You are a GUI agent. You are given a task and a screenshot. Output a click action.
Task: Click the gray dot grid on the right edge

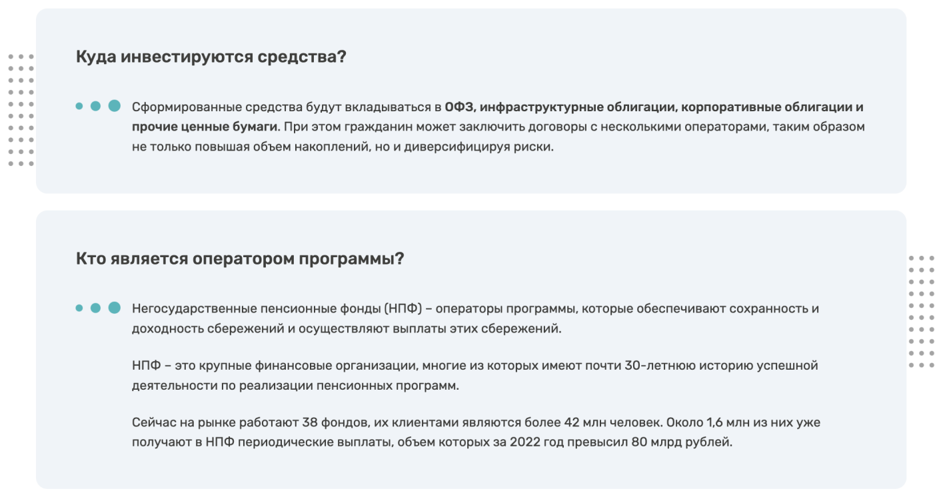click(922, 311)
